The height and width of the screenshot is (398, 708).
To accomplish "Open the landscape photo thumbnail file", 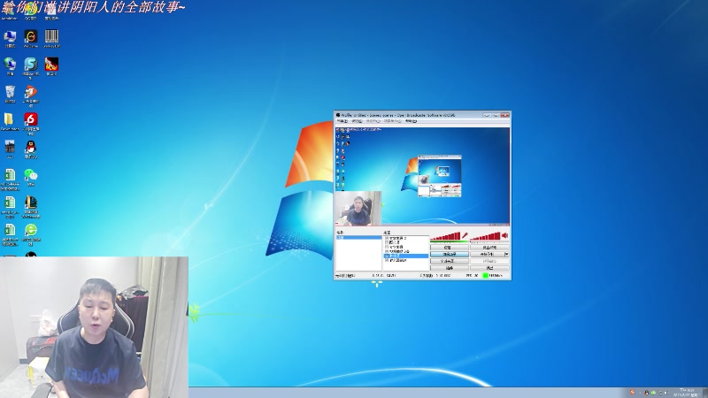I will tap(10, 147).
